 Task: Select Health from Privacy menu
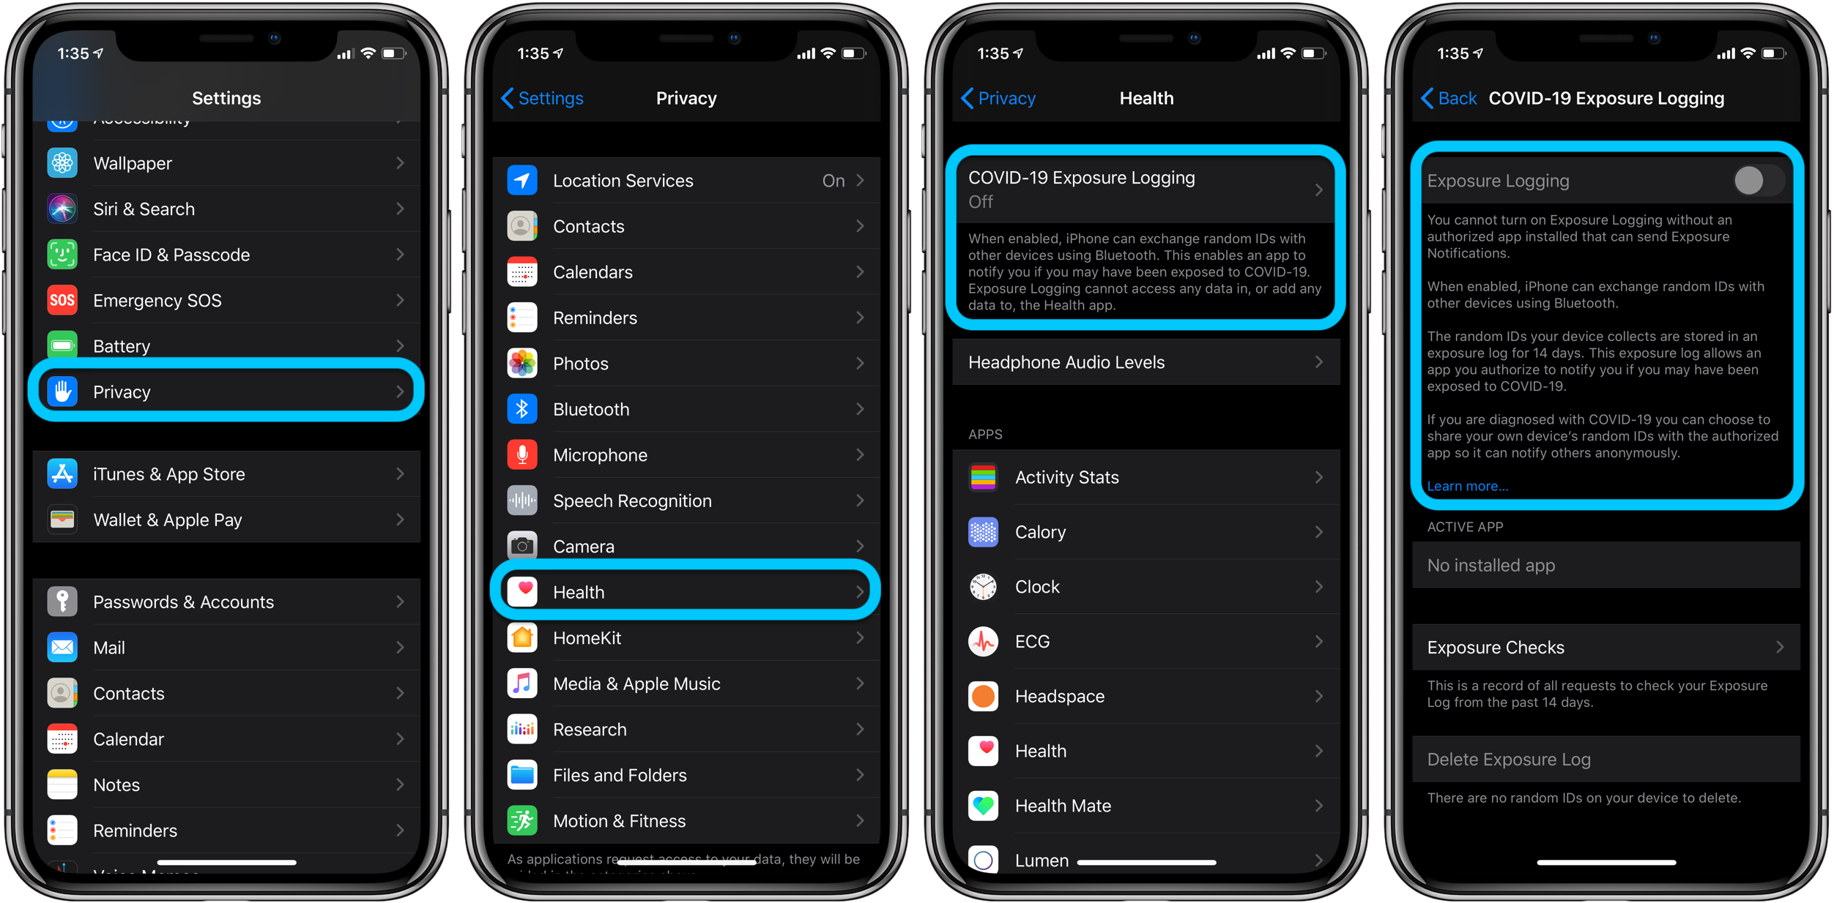click(x=688, y=591)
